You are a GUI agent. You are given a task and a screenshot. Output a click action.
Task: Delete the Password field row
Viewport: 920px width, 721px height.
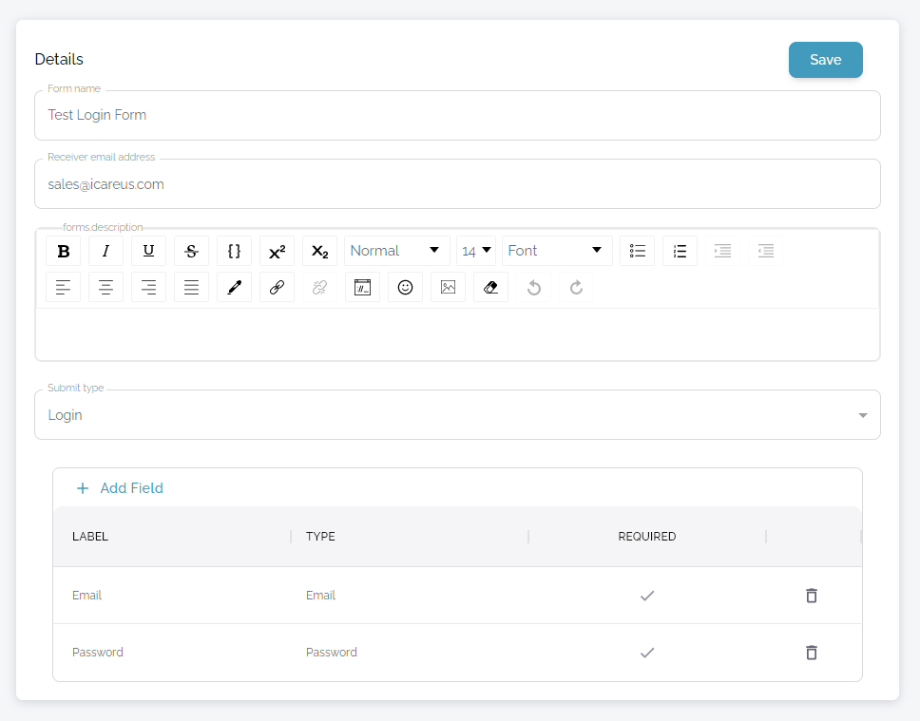pyautogui.click(x=811, y=653)
